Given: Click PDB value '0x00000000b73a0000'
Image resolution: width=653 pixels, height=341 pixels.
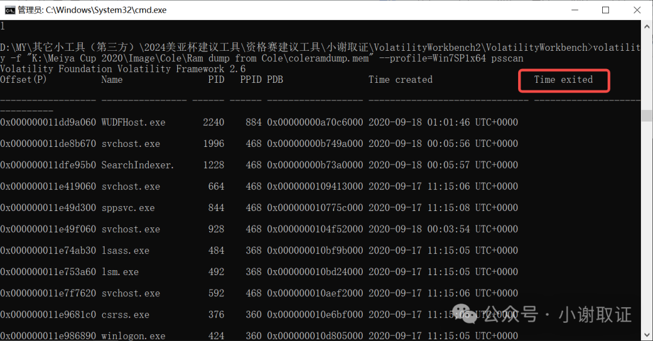Looking at the screenshot, I should 315,165.
